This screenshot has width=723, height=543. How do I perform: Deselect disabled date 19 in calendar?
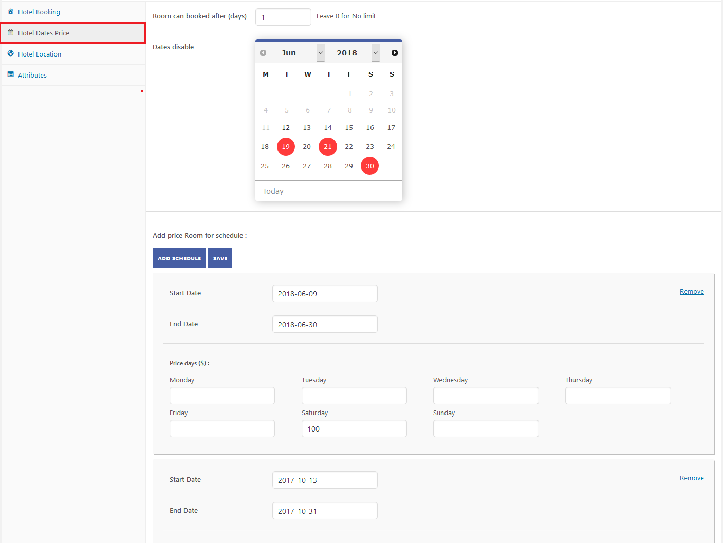coord(286,147)
